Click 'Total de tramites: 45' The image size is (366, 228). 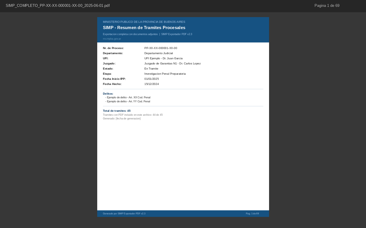(x=117, y=111)
